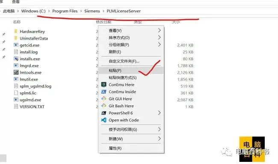This screenshot has height=164, width=278.
Task: Sort by the 大小 column header
Action: [176, 22]
